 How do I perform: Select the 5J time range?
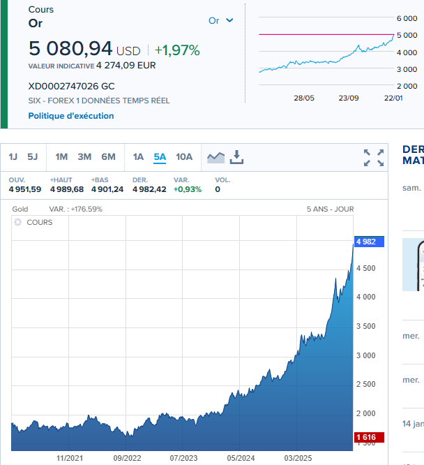tap(33, 157)
